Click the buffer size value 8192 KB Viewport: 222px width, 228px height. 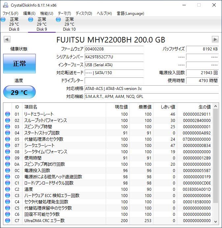(x=202, y=49)
